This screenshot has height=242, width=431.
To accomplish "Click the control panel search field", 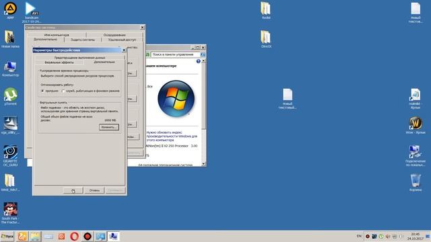I will 175,54.
